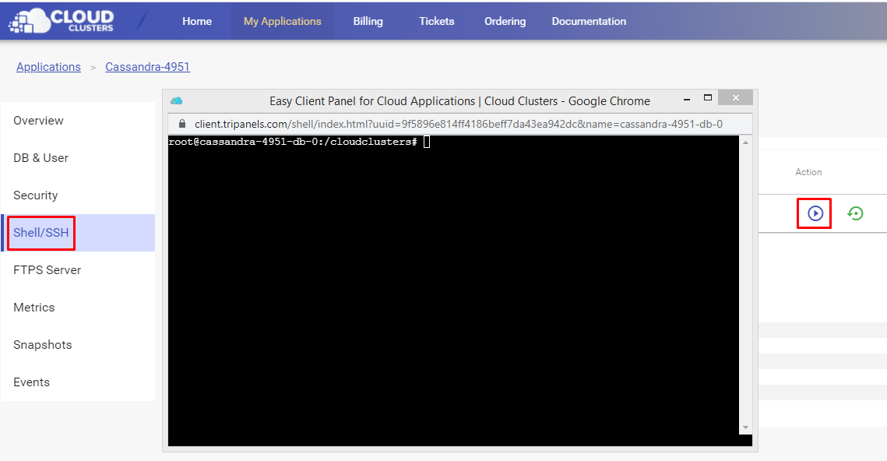This screenshot has width=887, height=461.
Task: Click the blue play connect icon
Action: [x=815, y=213]
